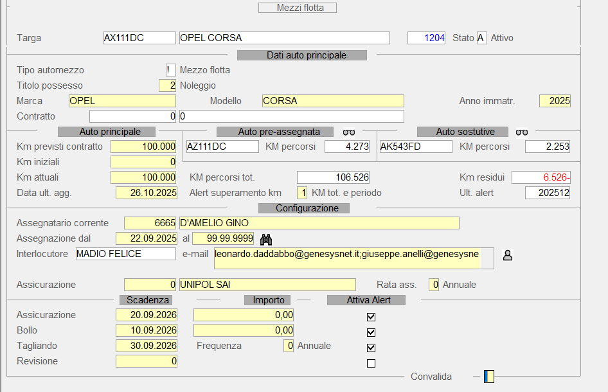Toggle Assicurazione alert checkbox

(371, 317)
